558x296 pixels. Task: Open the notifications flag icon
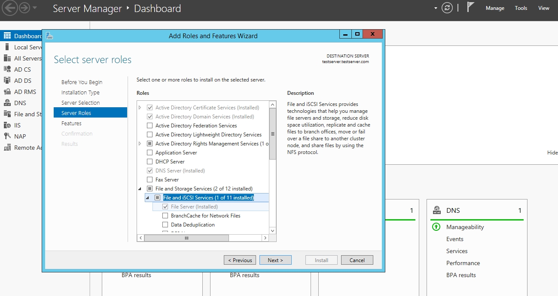pyautogui.click(x=470, y=7)
